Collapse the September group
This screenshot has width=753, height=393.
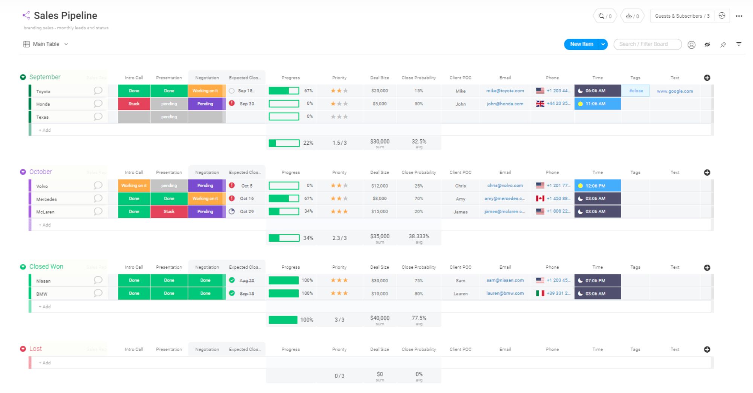point(23,77)
